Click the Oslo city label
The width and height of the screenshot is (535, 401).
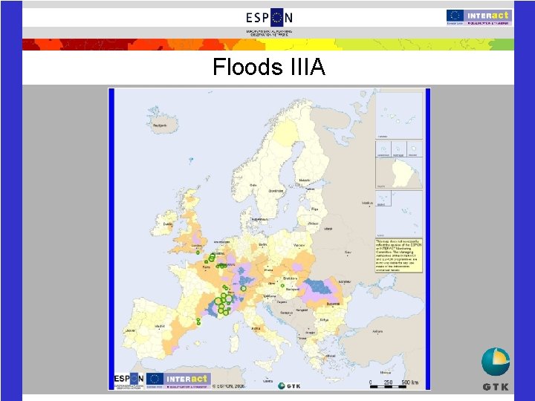(253, 185)
